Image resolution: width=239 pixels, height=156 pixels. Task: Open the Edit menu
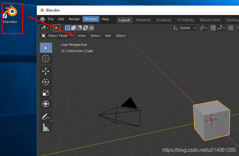(61, 19)
